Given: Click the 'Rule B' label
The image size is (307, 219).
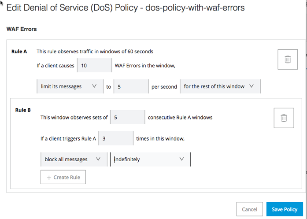Looking at the screenshot, I should point(23,110).
